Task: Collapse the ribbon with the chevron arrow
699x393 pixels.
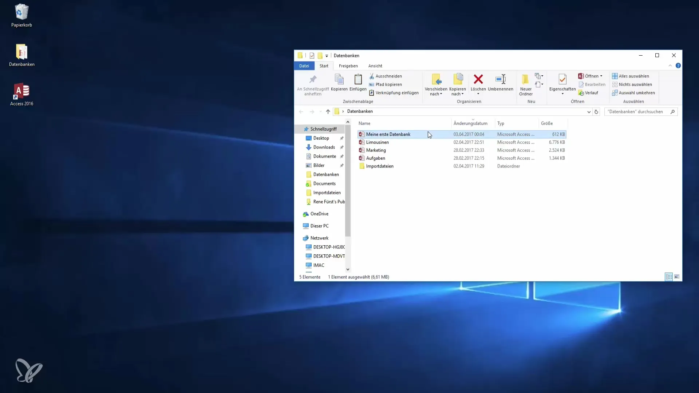Action: click(670, 65)
